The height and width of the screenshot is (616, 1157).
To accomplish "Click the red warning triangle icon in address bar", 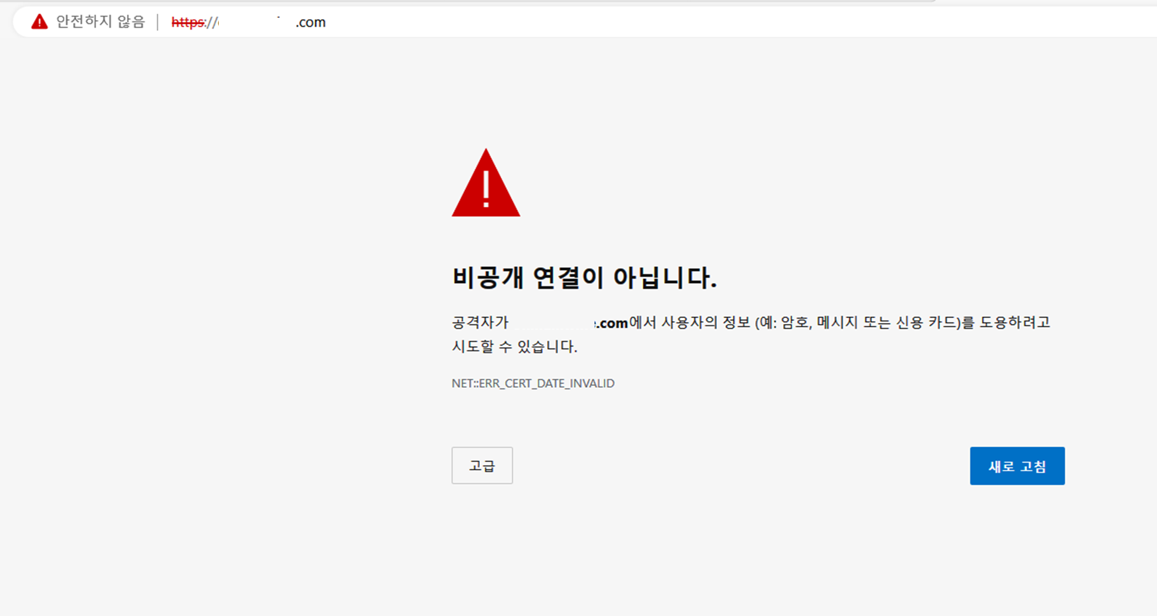I will tap(39, 21).
